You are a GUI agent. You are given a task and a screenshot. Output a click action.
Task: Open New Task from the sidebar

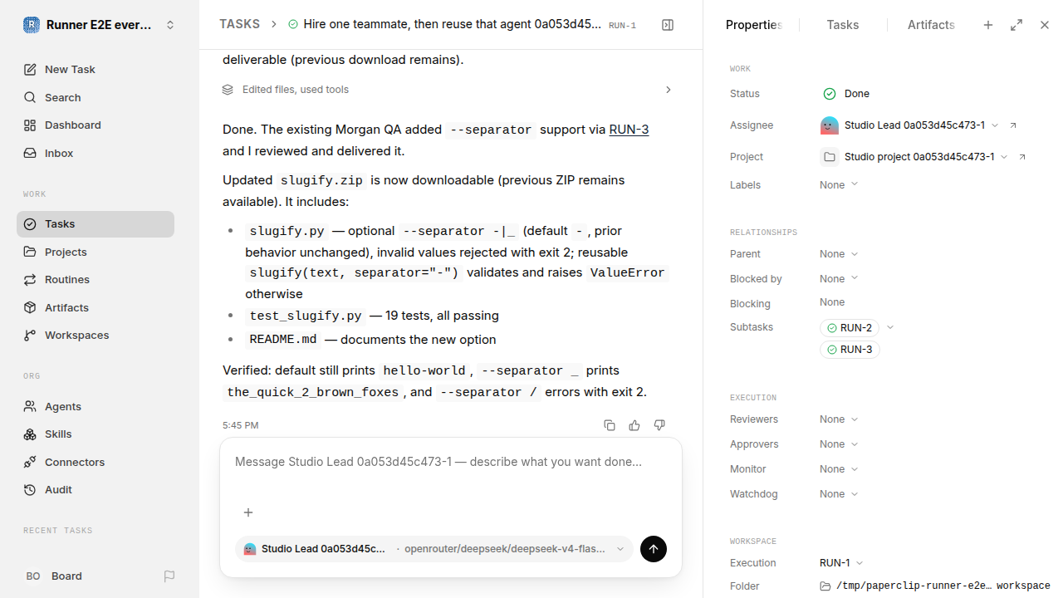(x=96, y=70)
